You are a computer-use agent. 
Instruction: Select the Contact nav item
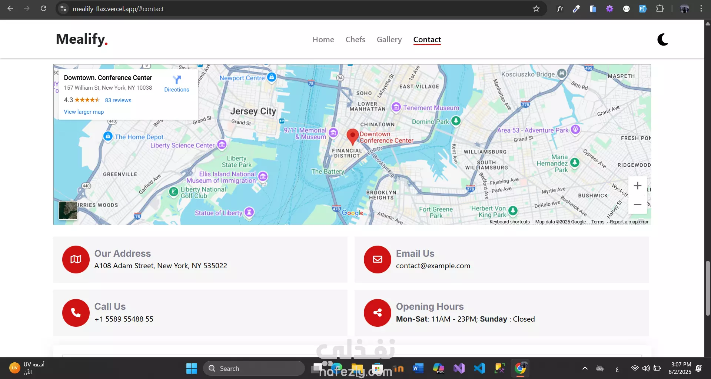(x=427, y=39)
